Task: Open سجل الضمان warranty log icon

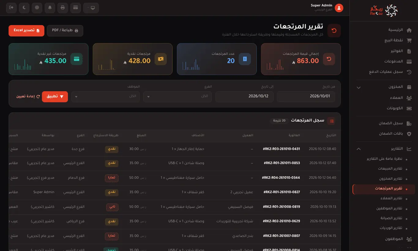Action: pyautogui.click(x=409, y=123)
